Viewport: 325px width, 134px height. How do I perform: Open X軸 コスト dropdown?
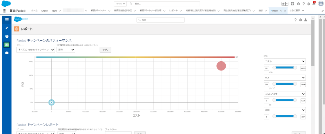tap(285, 61)
